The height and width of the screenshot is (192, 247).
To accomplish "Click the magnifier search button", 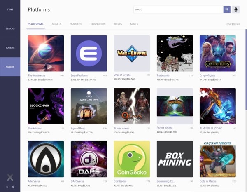I will pos(227,9).
